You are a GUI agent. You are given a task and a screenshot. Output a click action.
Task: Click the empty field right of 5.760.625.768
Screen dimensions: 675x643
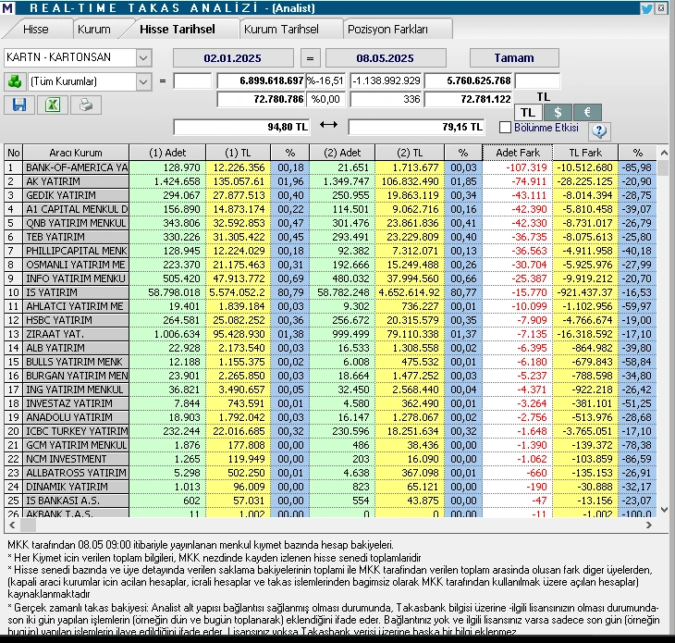click(537, 80)
